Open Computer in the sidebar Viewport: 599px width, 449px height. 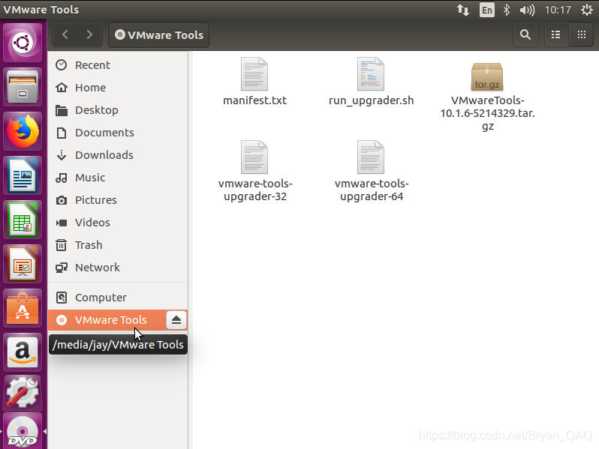[118, 298]
